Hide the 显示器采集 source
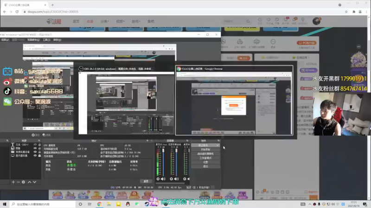The image size is (371, 208). (35, 156)
